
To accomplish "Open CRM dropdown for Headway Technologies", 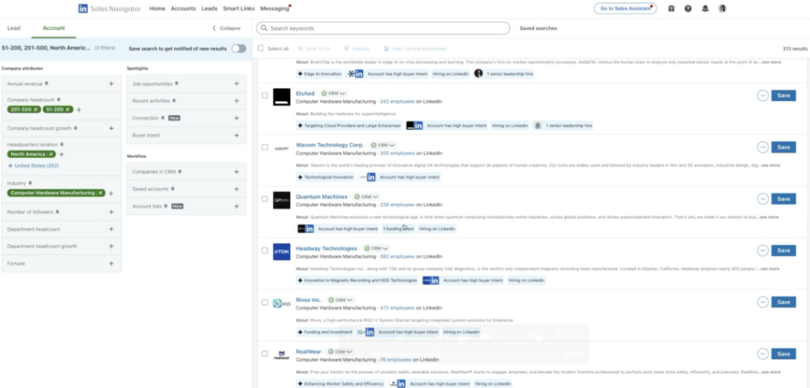I will (376, 249).
